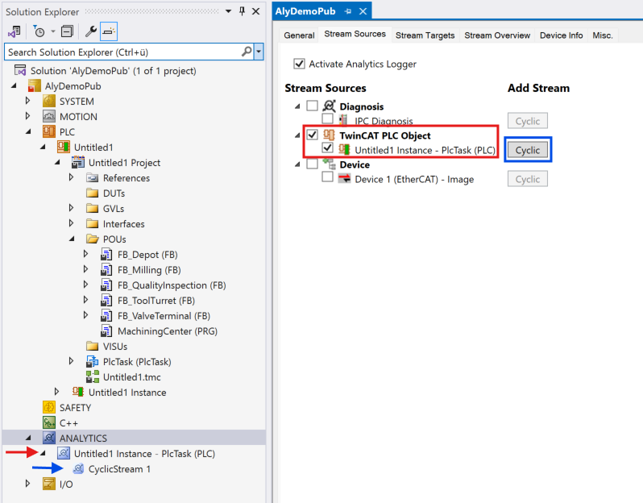The height and width of the screenshot is (503, 643).
Task: Expand the SYSTEM tree node
Action: [x=27, y=102]
